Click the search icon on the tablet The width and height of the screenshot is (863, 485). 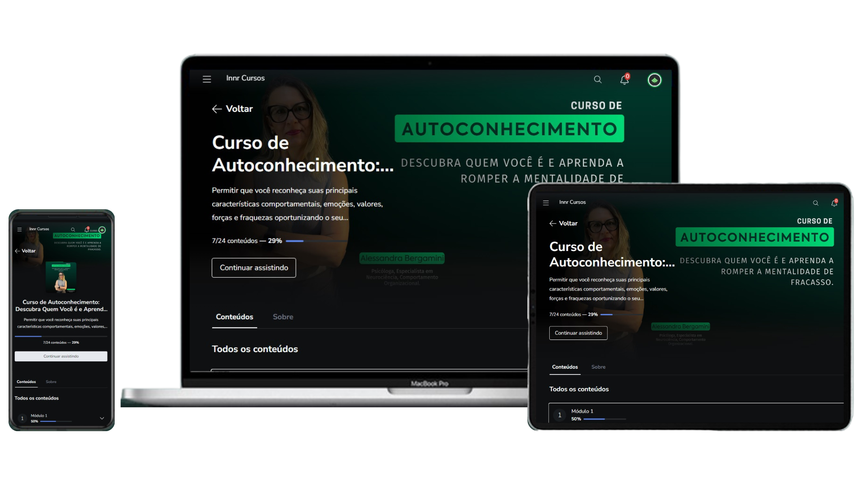click(x=816, y=203)
